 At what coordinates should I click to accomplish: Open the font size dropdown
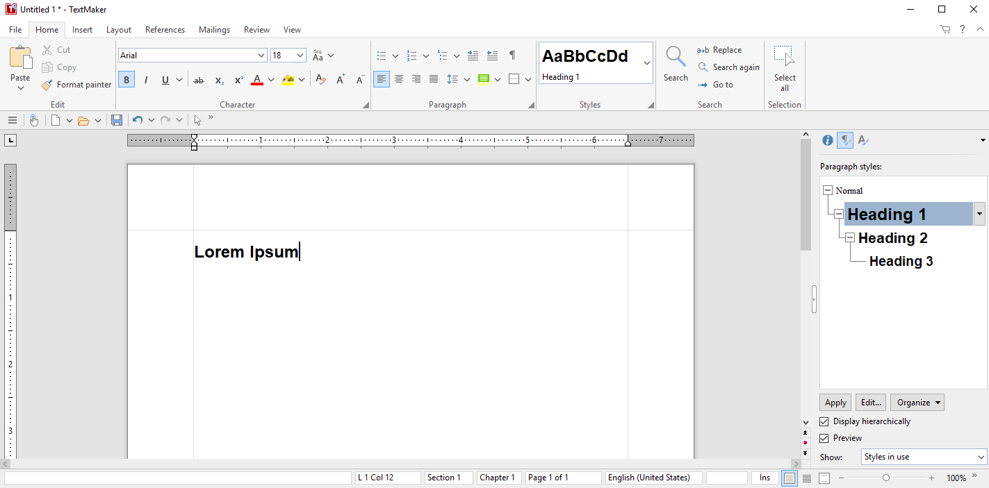300,56
